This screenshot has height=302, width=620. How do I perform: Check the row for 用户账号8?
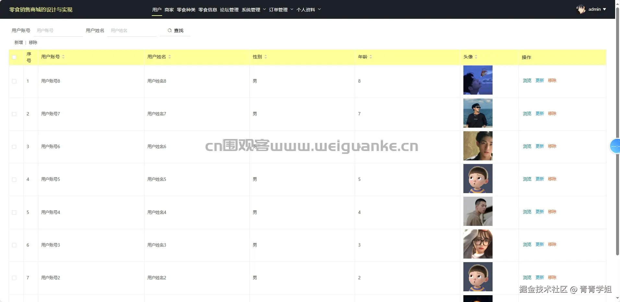(14, 81)
